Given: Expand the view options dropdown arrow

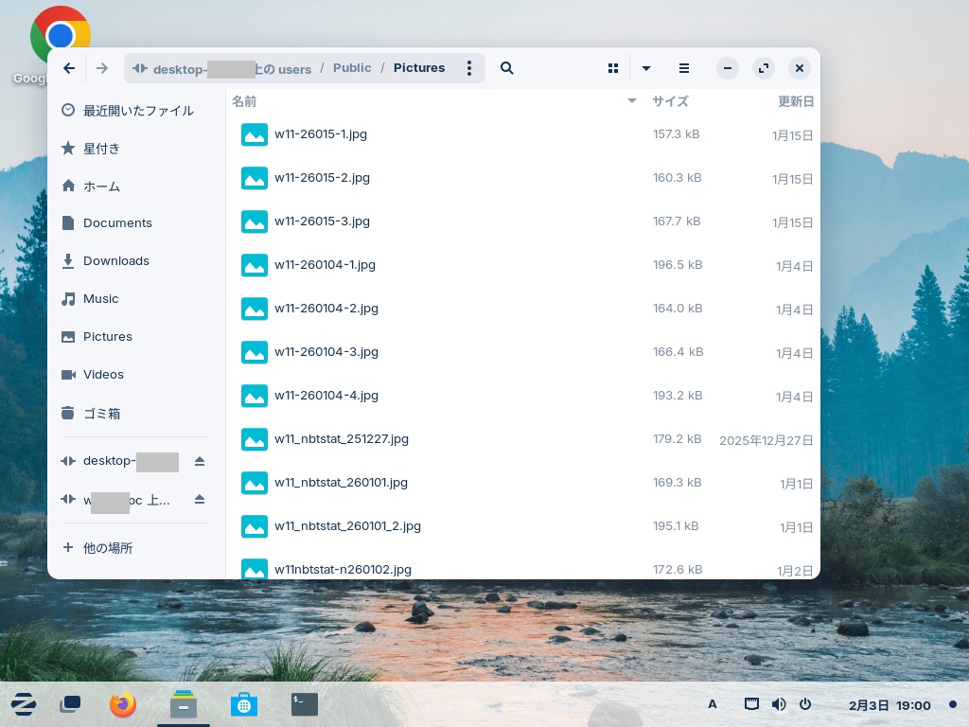Looking at the screenshot, I should pos(646,68).
